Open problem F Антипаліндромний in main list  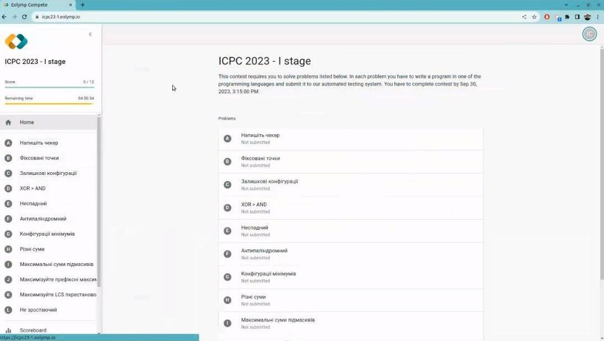tap(351, 254)
